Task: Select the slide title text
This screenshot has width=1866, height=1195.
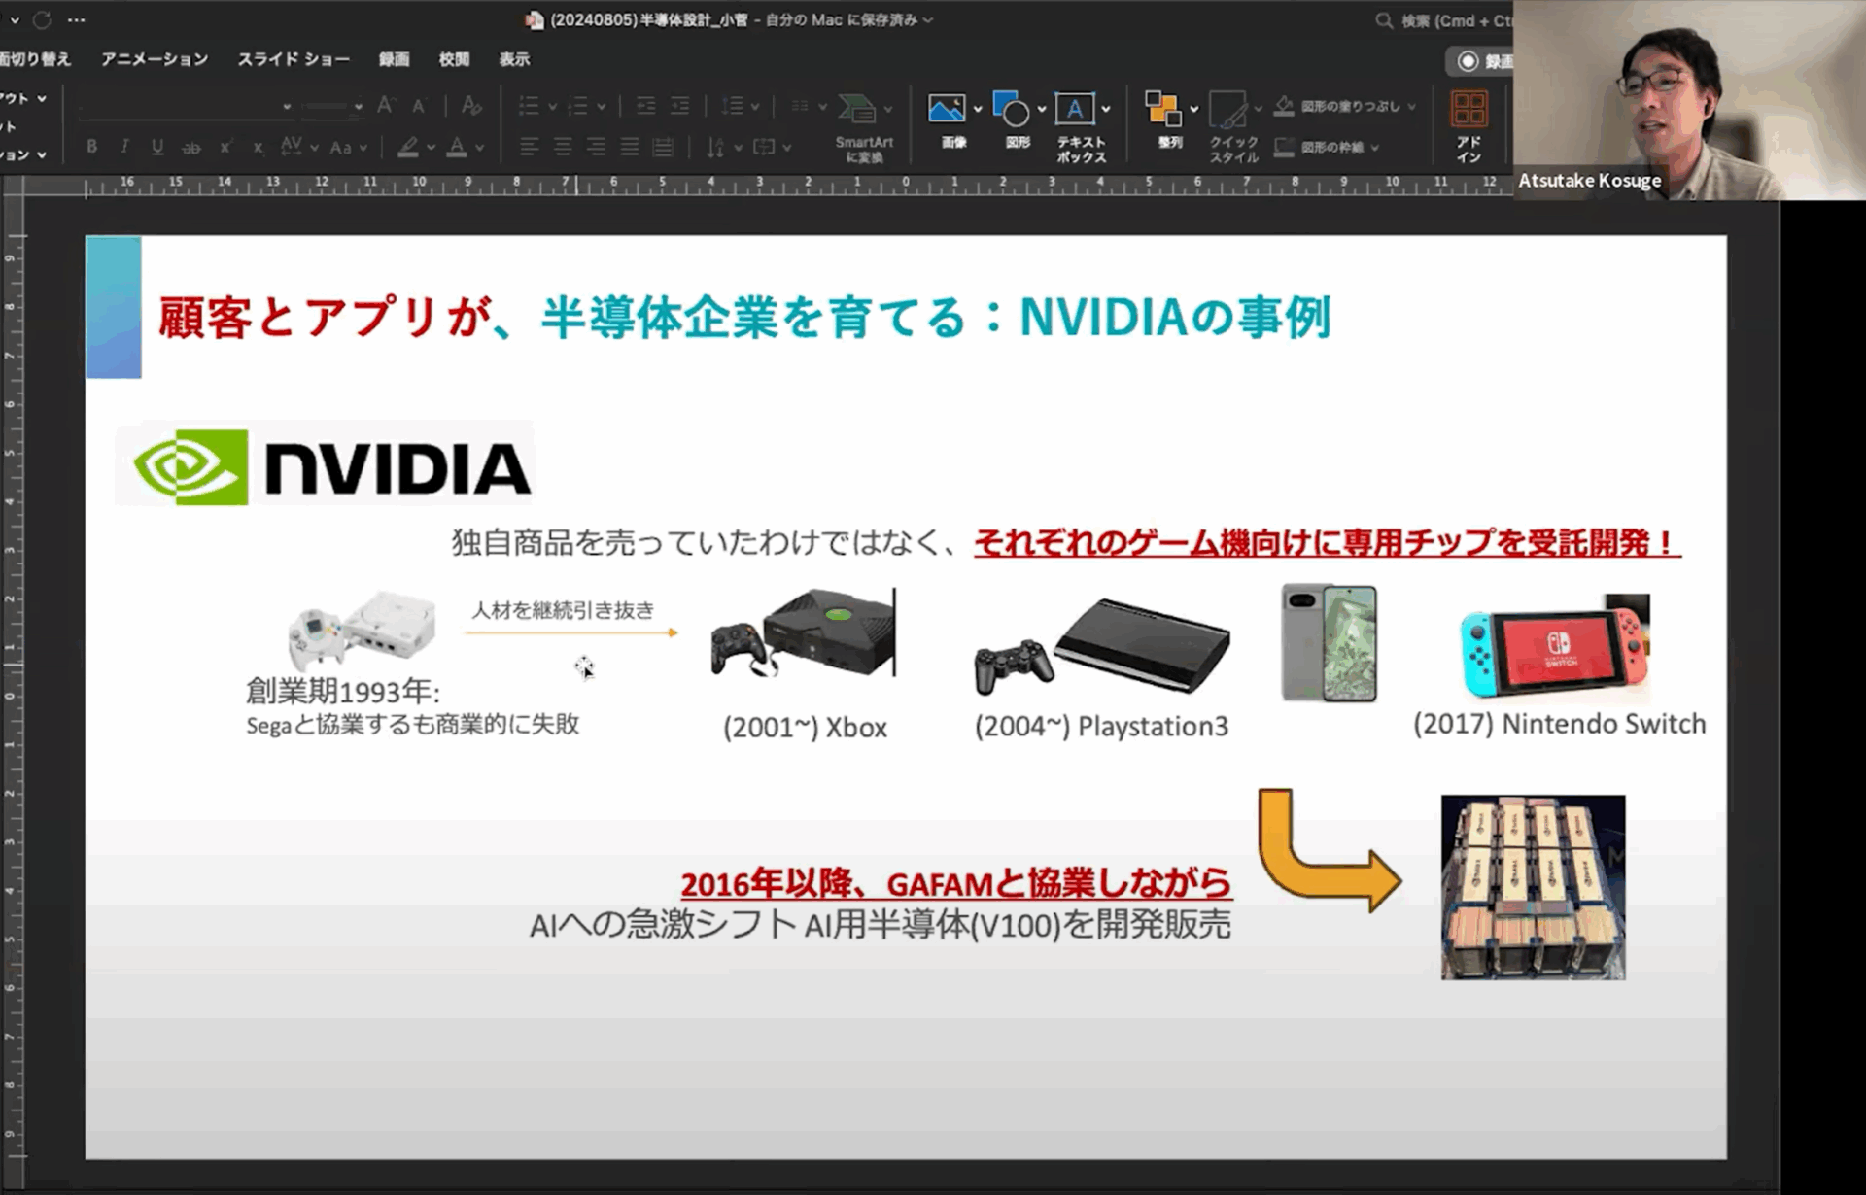Action: (743, 317)
